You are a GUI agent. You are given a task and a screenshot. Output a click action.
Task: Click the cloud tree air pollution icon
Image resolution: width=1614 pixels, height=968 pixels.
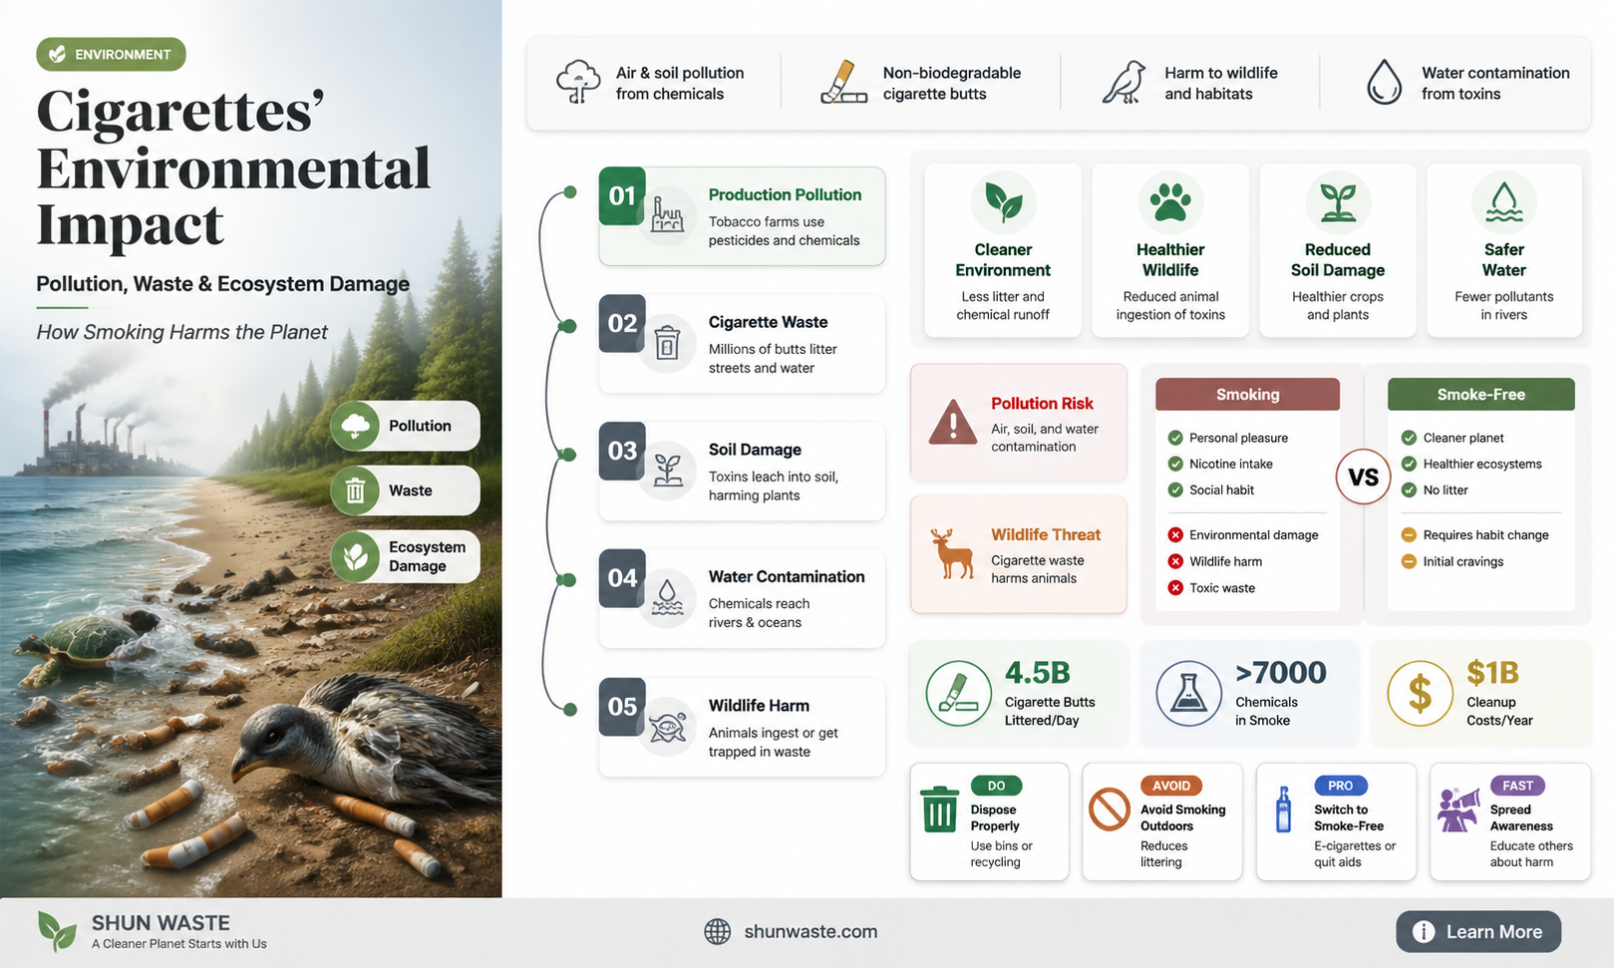click(578, 82)
